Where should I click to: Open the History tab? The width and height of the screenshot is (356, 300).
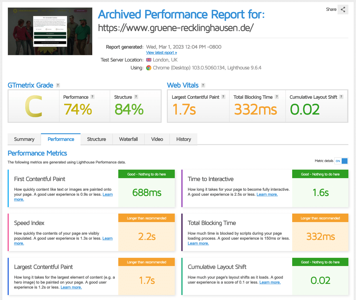[x=184, y=139]
